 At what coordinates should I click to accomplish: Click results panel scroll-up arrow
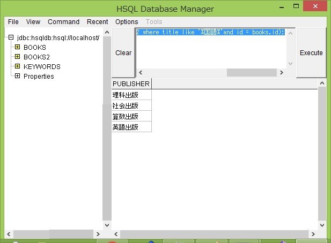pyautogui.click(x=322, y=83)
